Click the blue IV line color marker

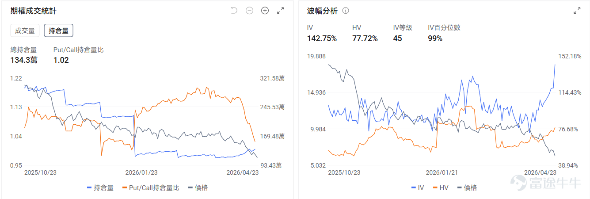tap(414, 188)
